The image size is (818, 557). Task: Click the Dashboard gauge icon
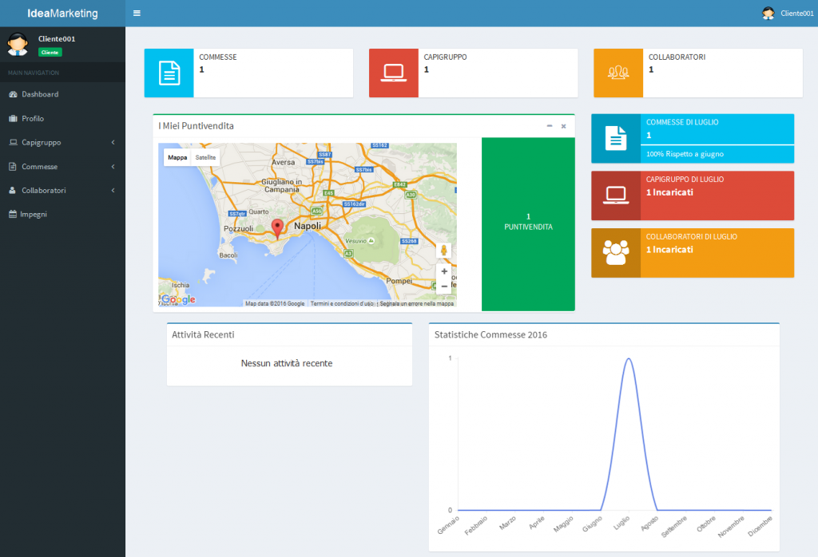click(x=13, y=94)
